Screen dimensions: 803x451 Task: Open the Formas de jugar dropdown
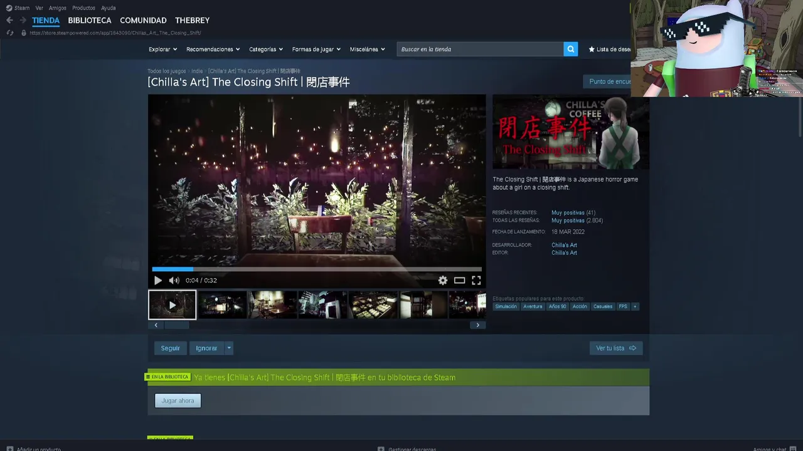pos(316,49)
